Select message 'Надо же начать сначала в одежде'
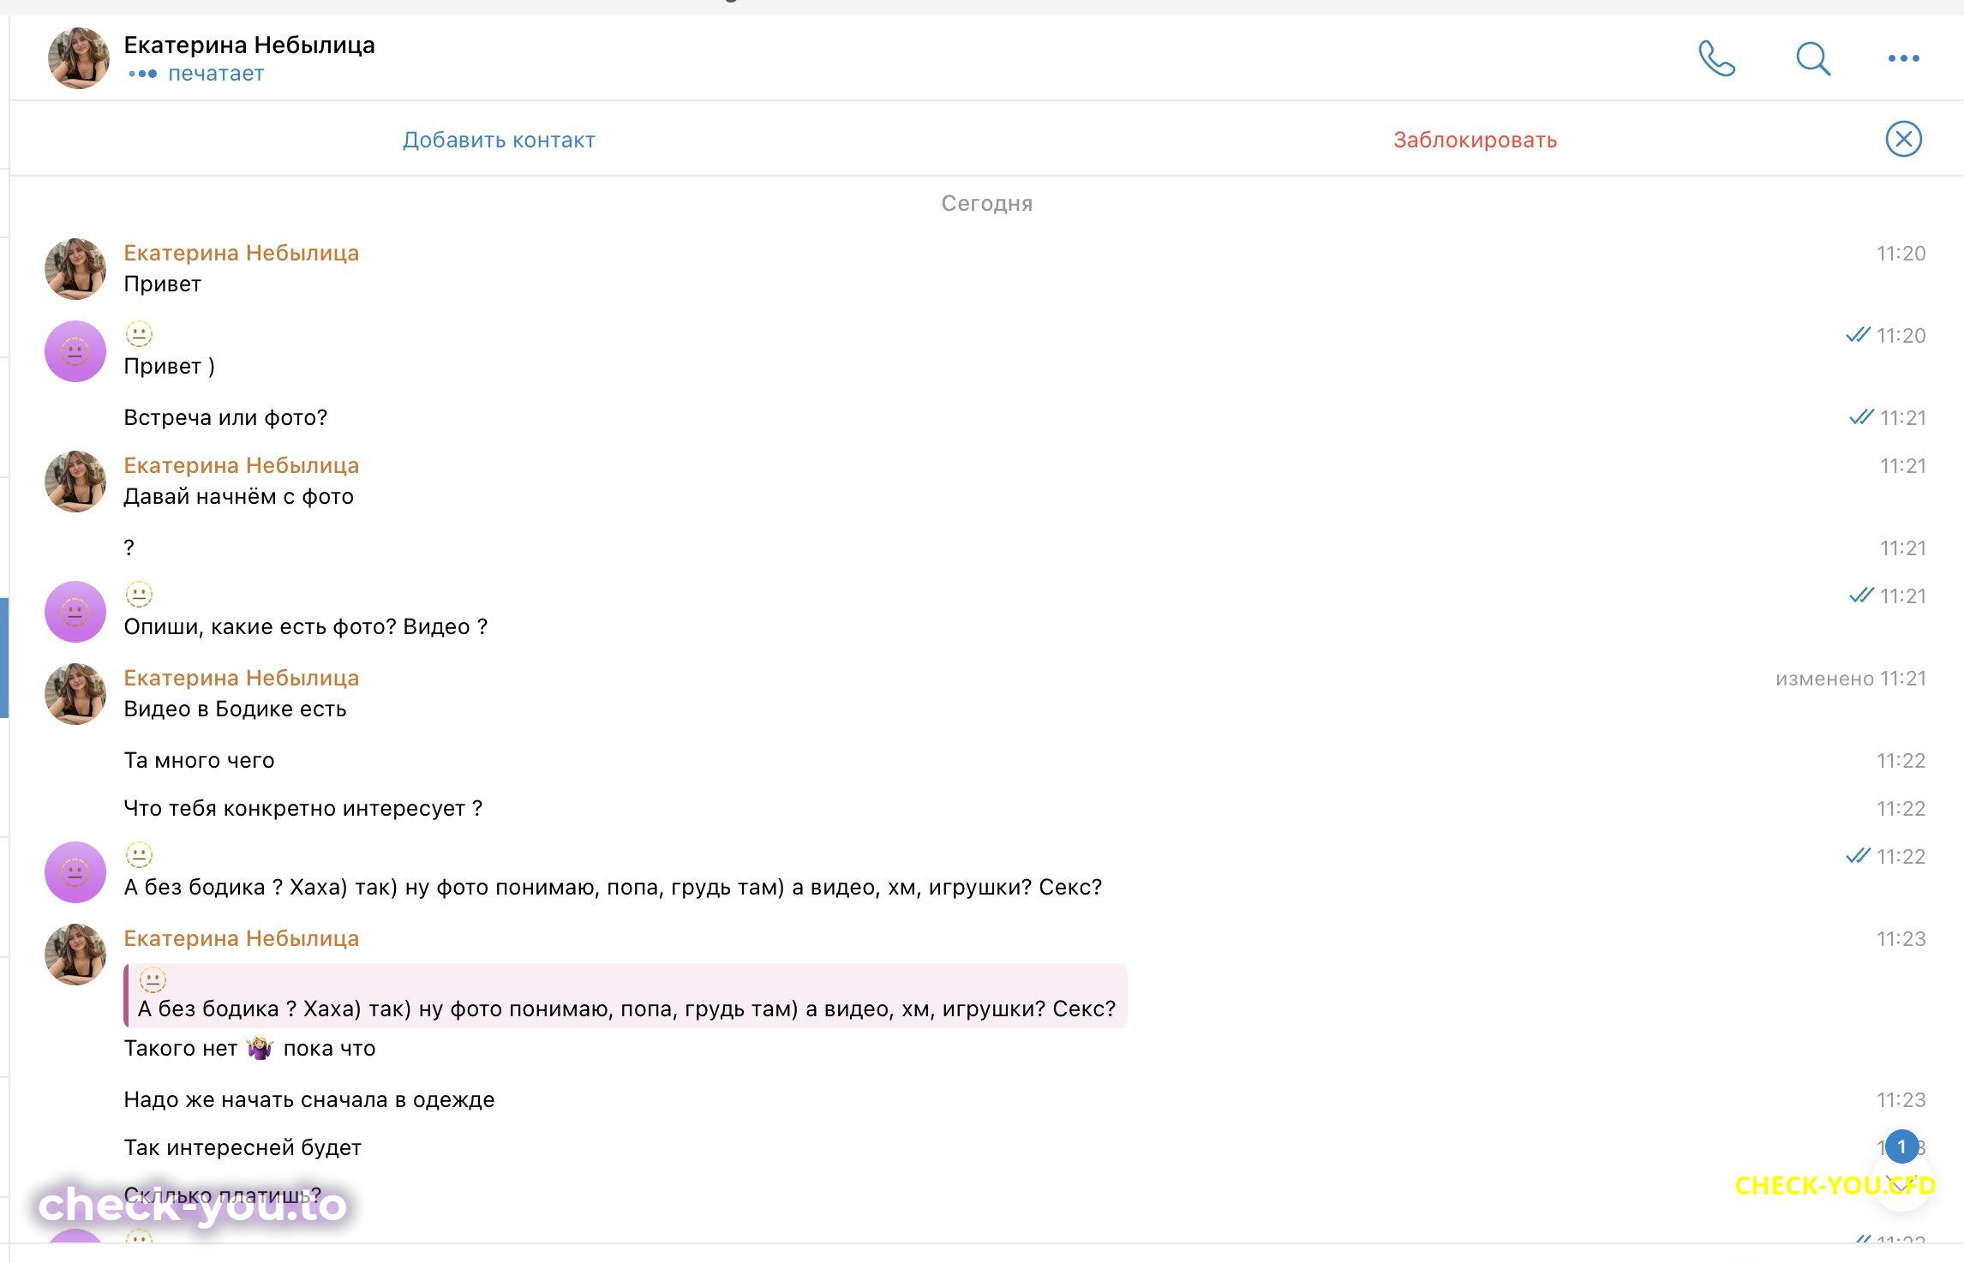Image resolution: width=1964 pixels, height=1263 pixels. [309, 1099]
